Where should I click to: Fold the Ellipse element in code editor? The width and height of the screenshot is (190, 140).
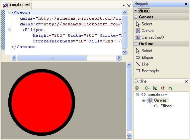(9, 29)
